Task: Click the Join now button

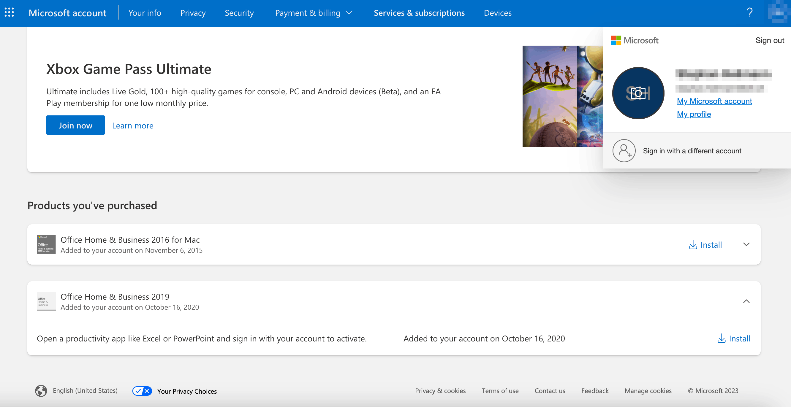Action: tap(75, 125)
